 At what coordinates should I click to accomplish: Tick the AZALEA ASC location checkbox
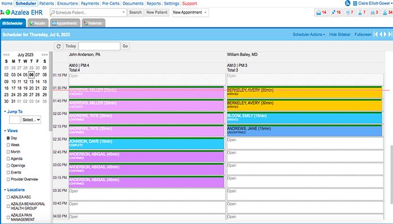(8, 197)
